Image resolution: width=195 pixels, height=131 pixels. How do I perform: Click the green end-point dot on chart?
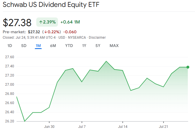[x=188, y=67]
